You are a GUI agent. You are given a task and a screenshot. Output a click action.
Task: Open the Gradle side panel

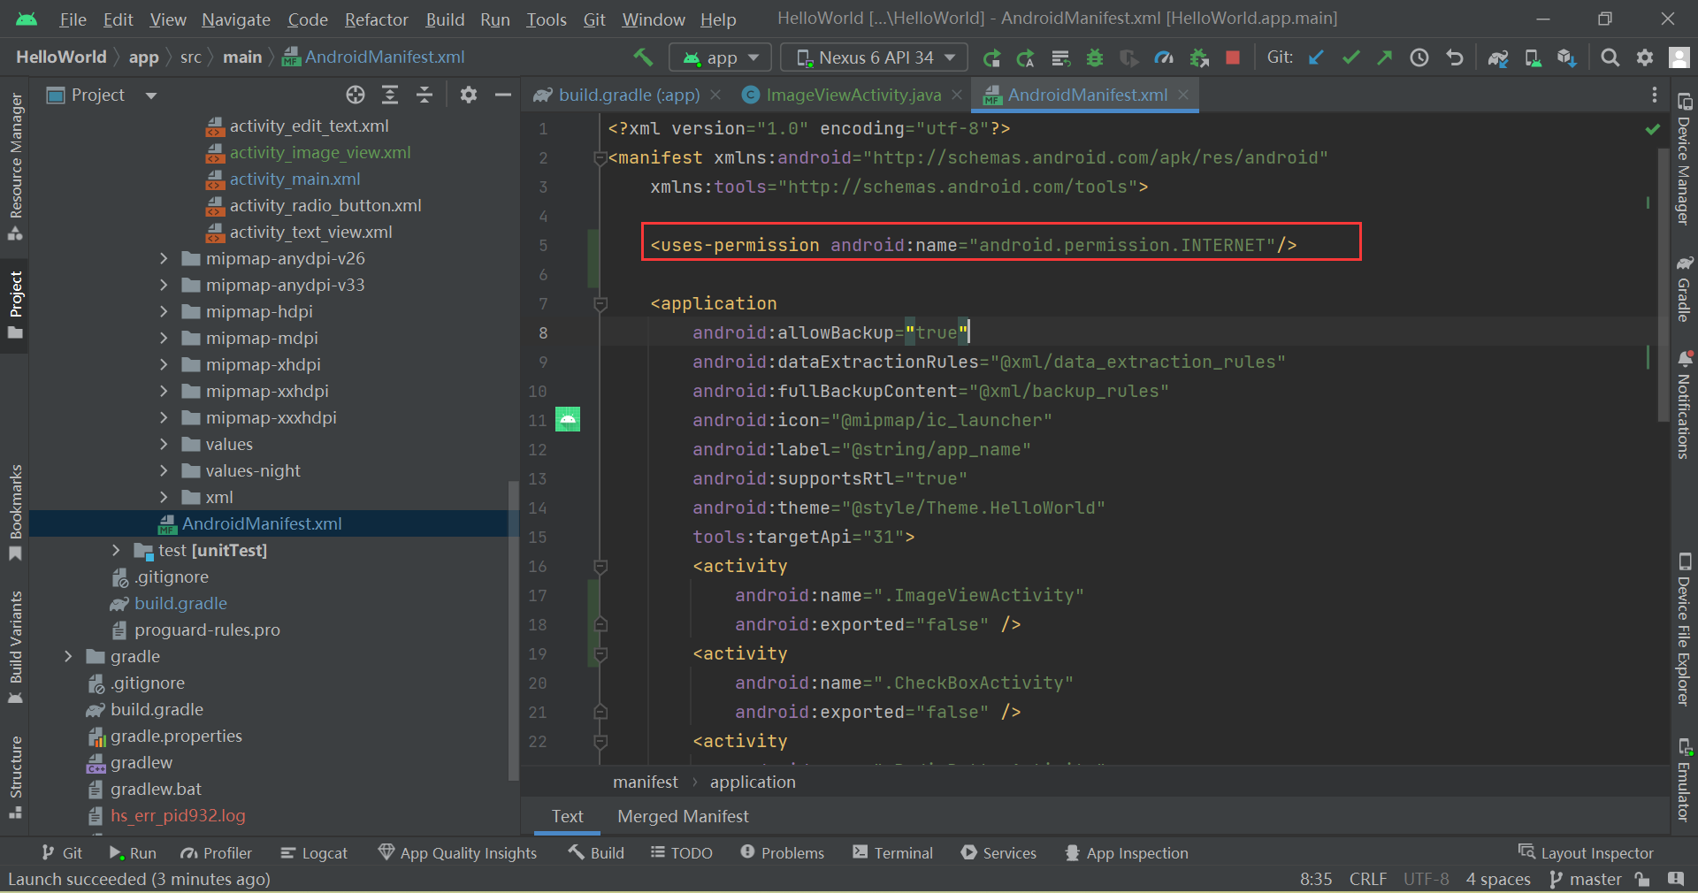coord(1684,289)
